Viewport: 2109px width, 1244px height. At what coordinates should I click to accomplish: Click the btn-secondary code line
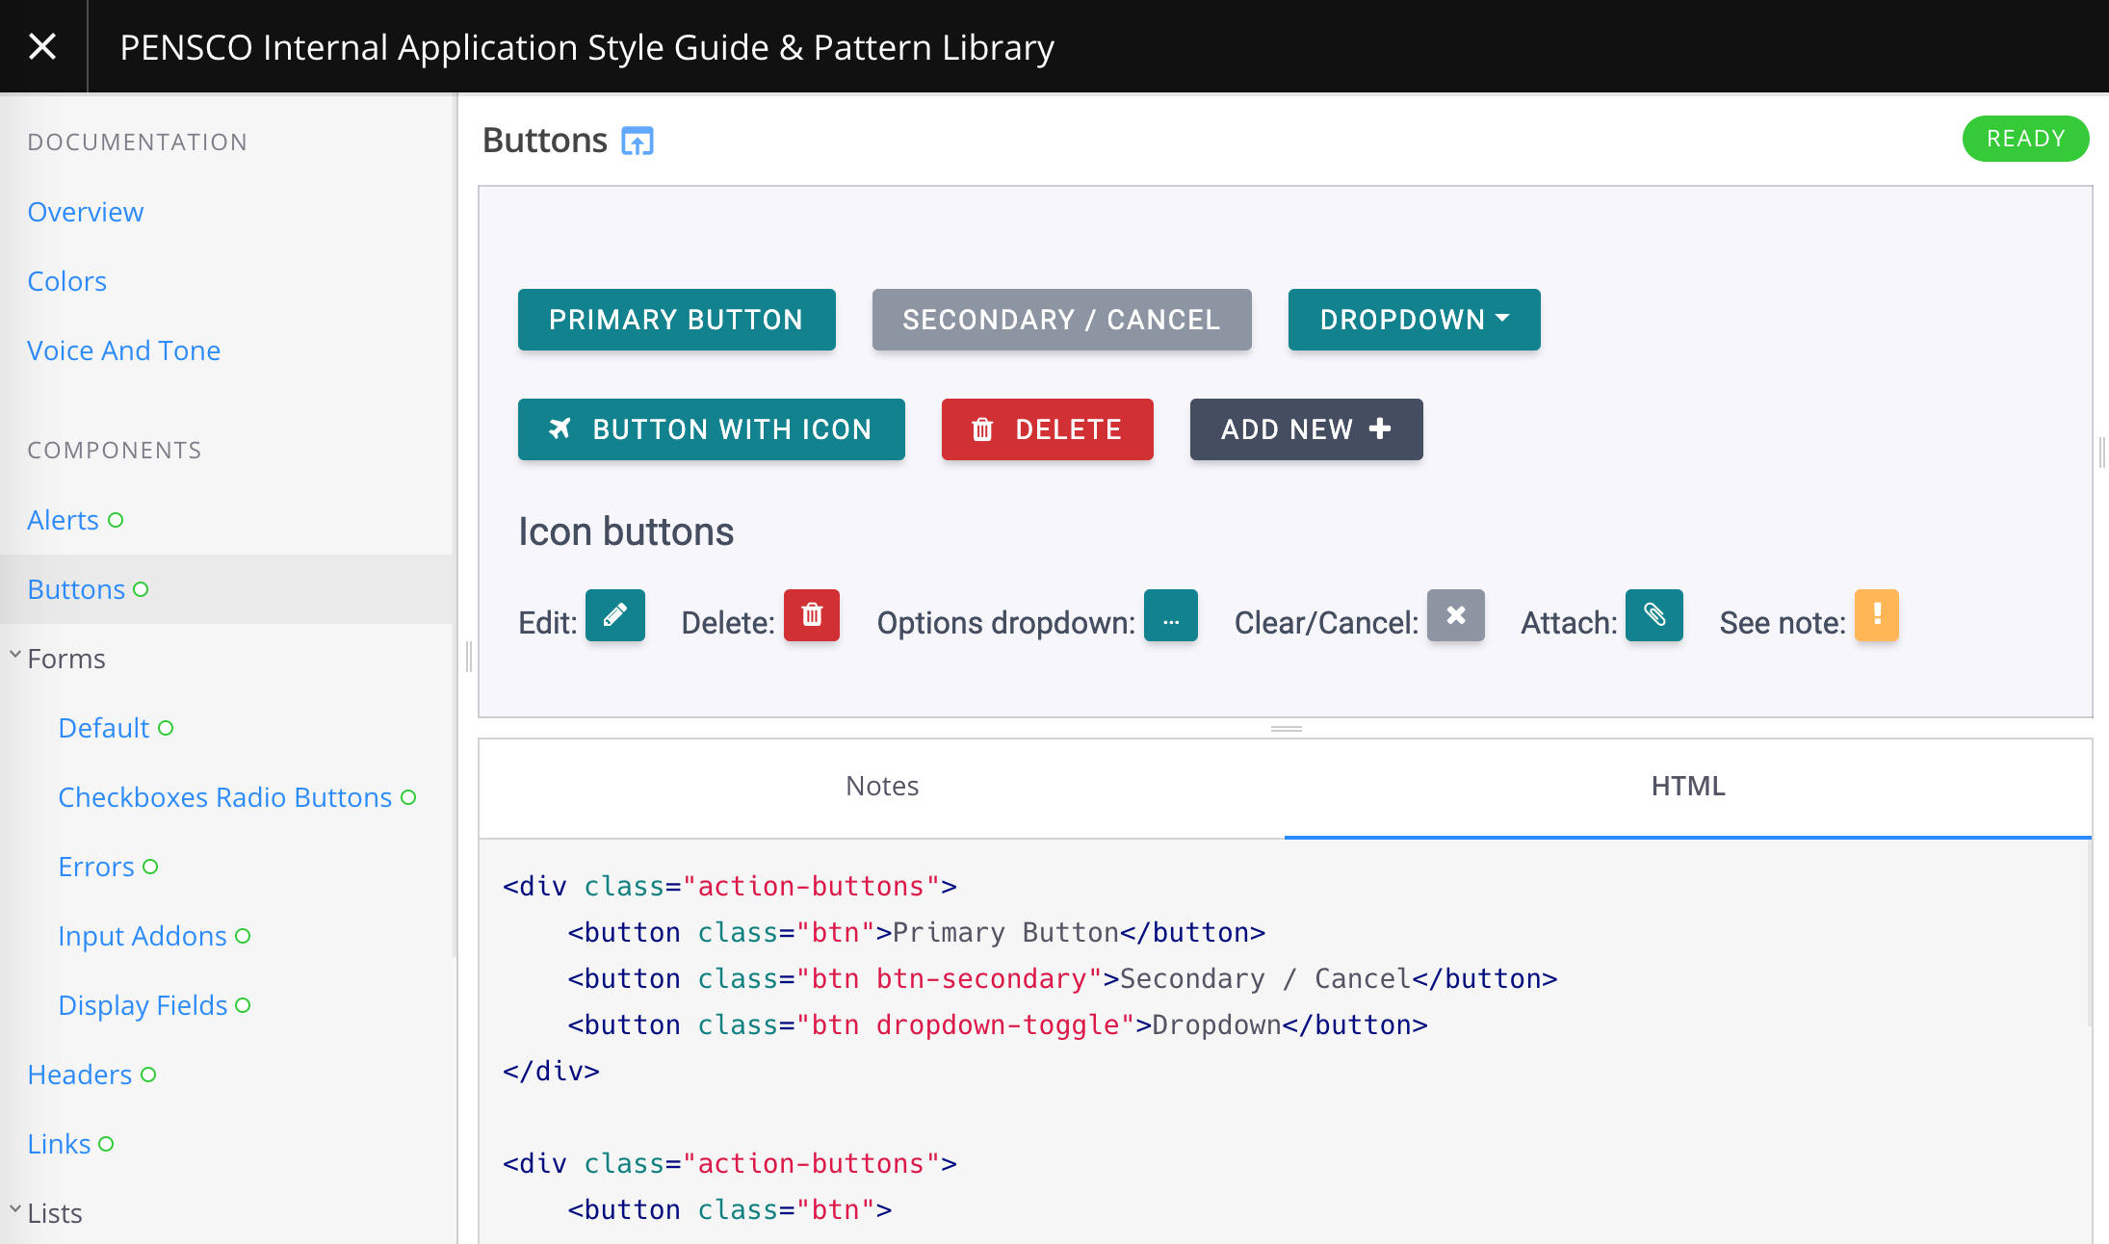(x=1062, y=978)
